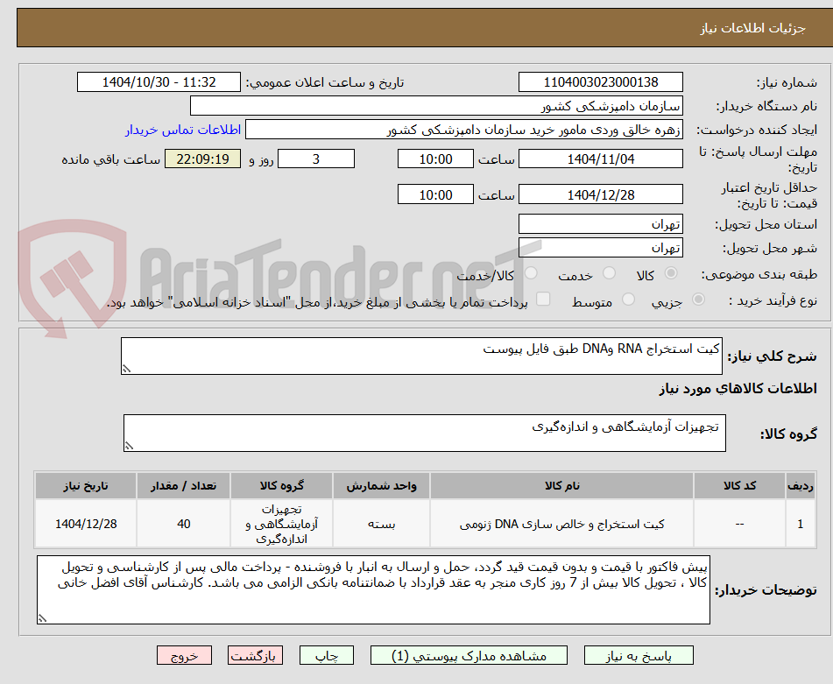Click the خروج button
The image size is (833, 684).
183,654
